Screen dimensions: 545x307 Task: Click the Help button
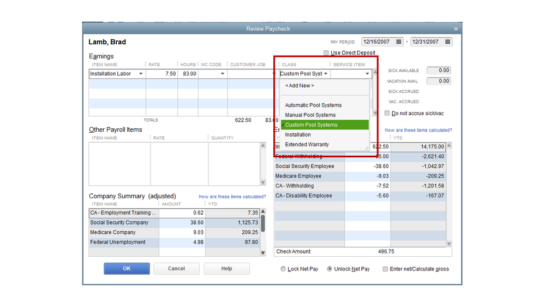click(226, 269)
